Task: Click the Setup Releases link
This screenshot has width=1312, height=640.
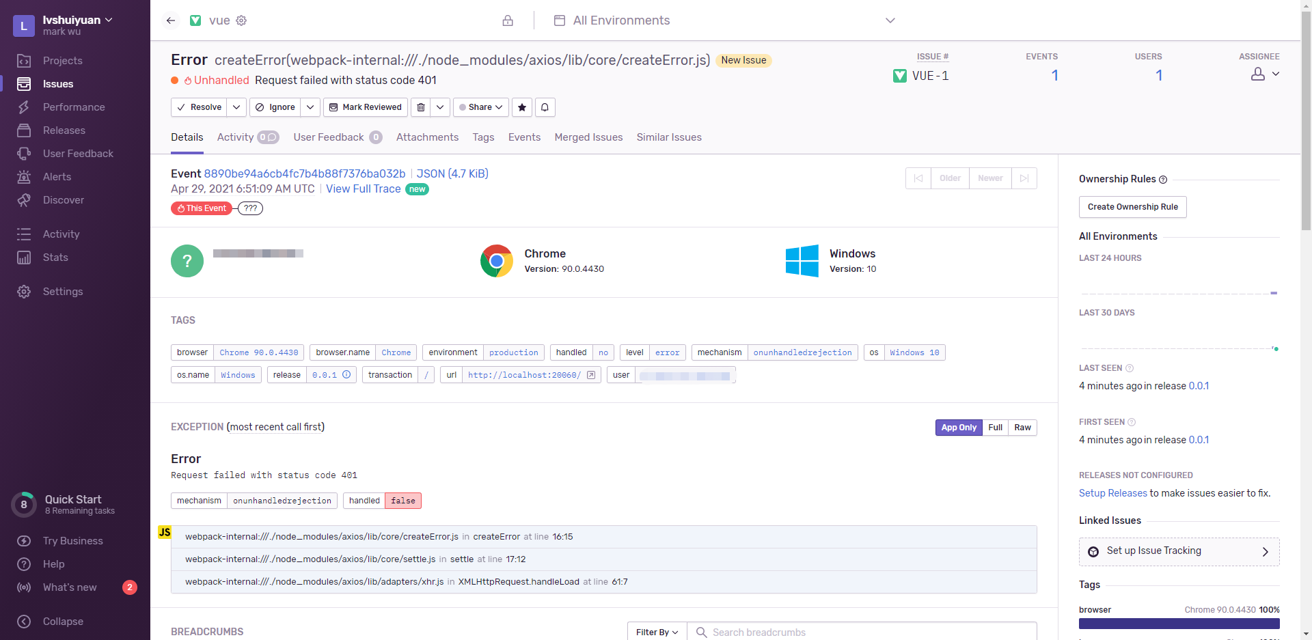Action: [x=1112, y=493]
